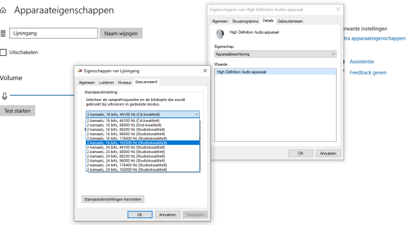Choose 2-kanaals, 24 bits, 48000 Hz option

coord(143,152)
